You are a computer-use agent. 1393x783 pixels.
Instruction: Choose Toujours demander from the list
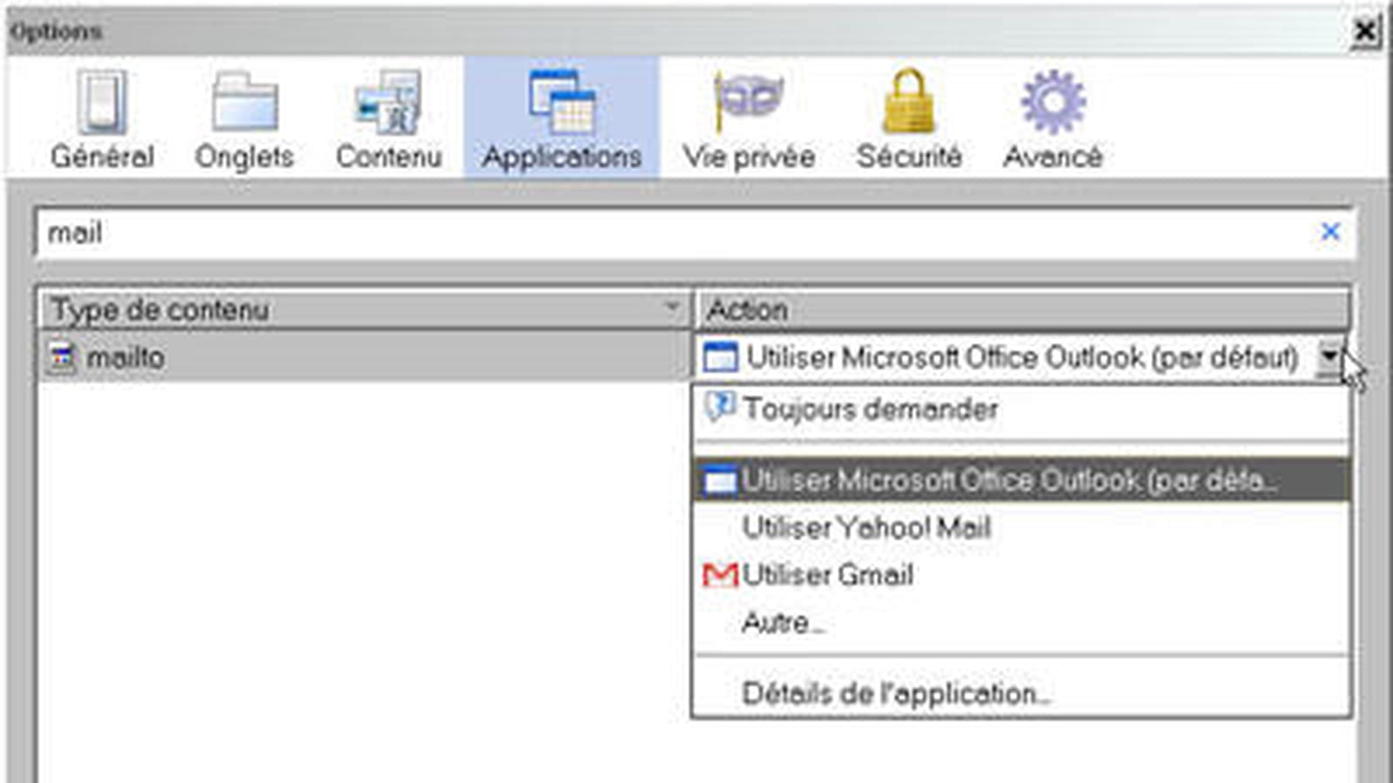(1023, 409)
